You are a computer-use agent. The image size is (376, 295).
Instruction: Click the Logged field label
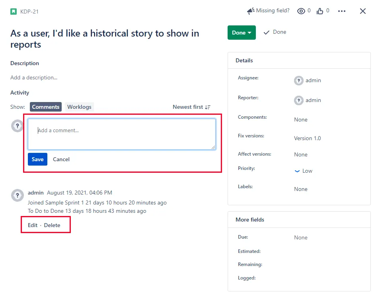[247, 278]
